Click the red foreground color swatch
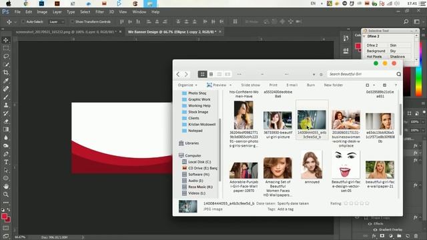The height and width of the screenshot is (240, 427). click(x=4, y=216)
